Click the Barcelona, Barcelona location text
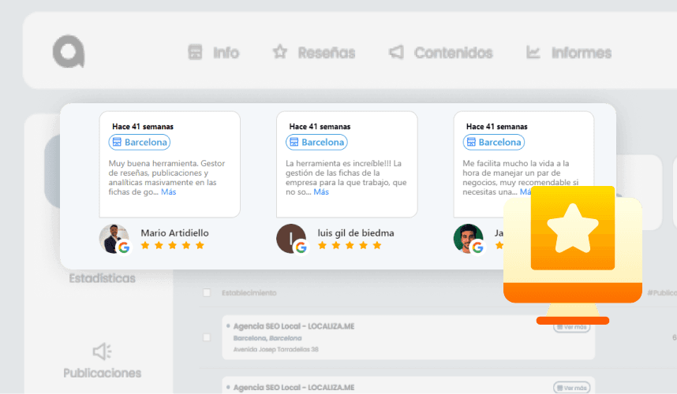677x394 pixels. click(267, 338)
